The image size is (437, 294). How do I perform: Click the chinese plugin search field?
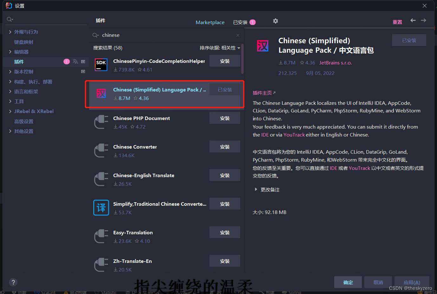[x=166, y=35]
